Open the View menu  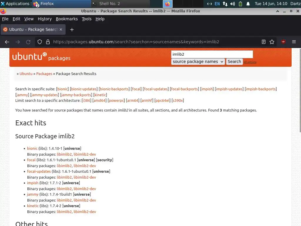29,19
